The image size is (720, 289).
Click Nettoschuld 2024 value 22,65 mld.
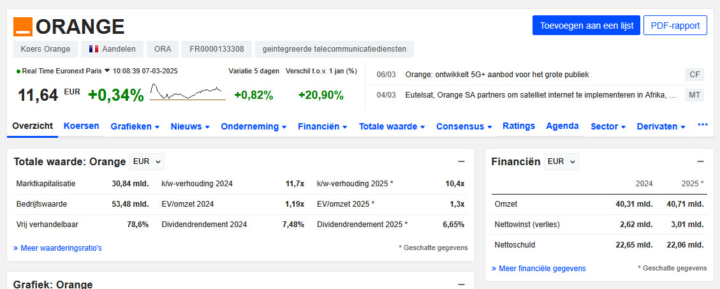(x=634, y=245)
